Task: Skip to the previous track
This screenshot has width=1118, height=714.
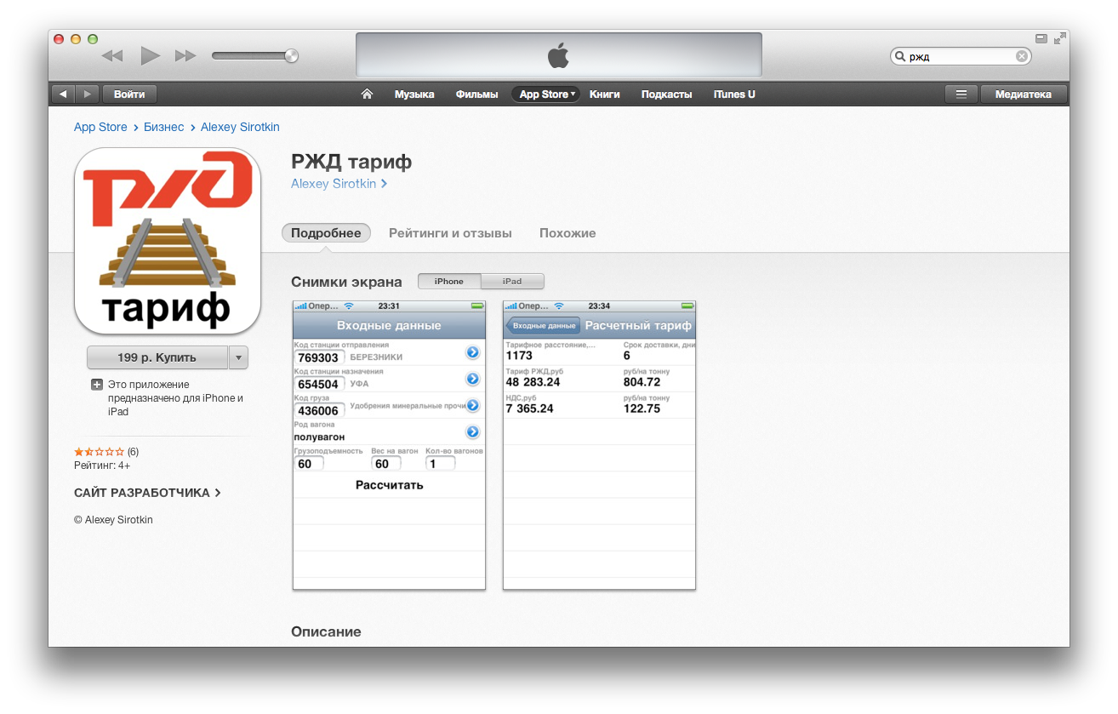Action: pyautogui.click(x=112, y=56)
